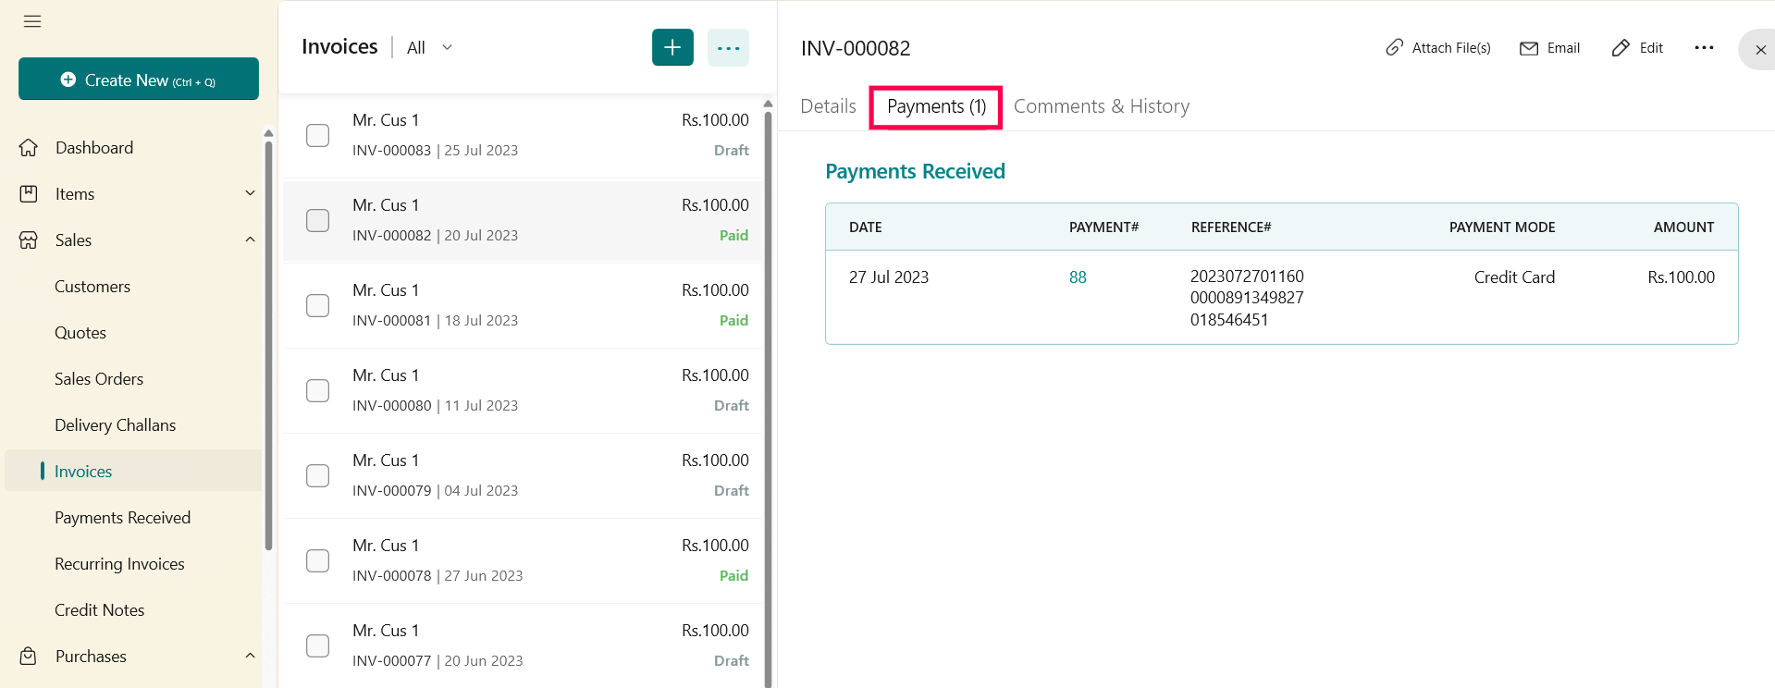
Task: Switch to the Details tab
Action: (x=828, y=106)
